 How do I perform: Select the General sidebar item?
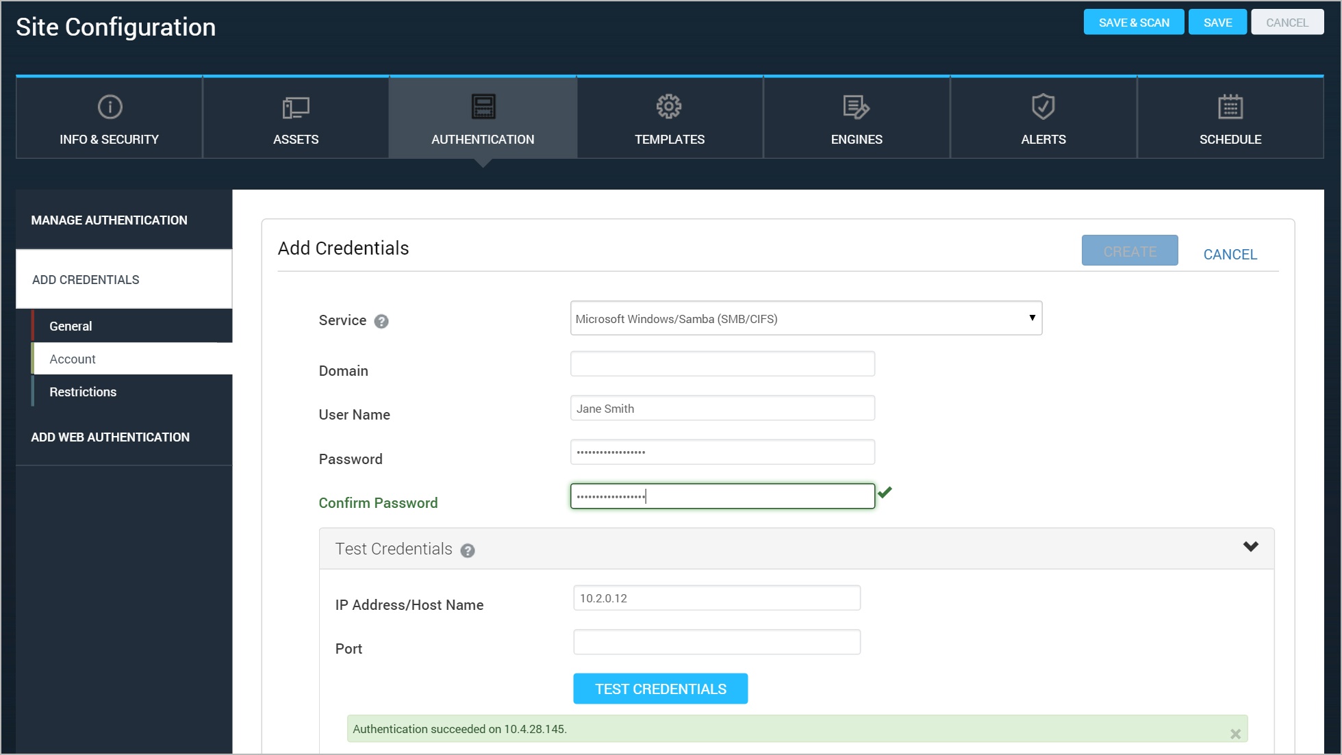pos(71,326)
